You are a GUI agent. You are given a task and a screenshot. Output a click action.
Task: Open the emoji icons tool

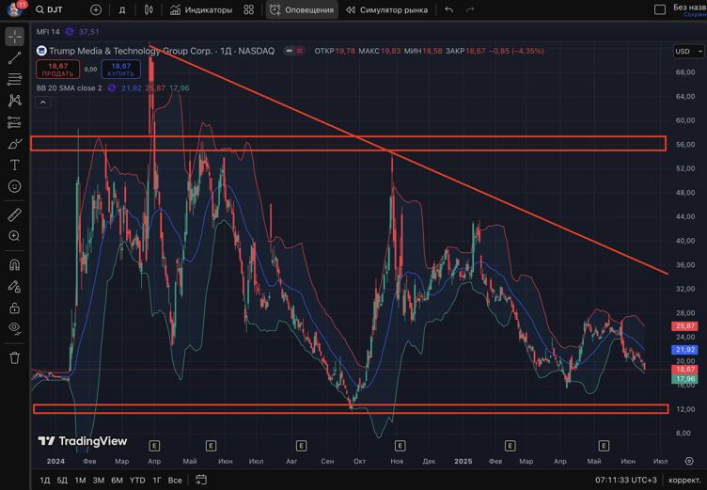14,187
